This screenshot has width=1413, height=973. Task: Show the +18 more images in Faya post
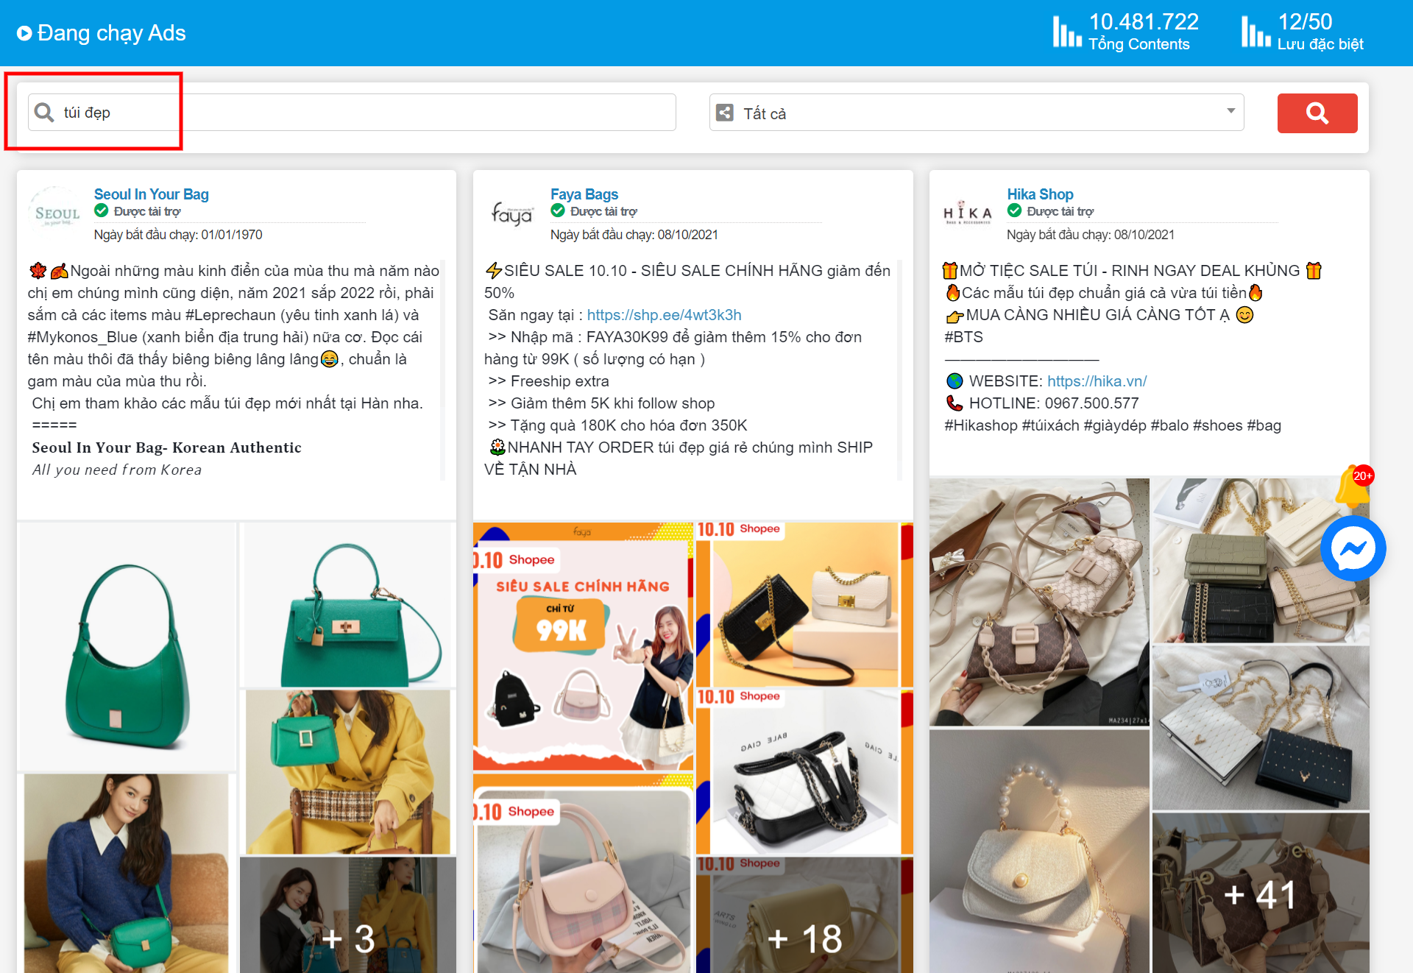804,915
